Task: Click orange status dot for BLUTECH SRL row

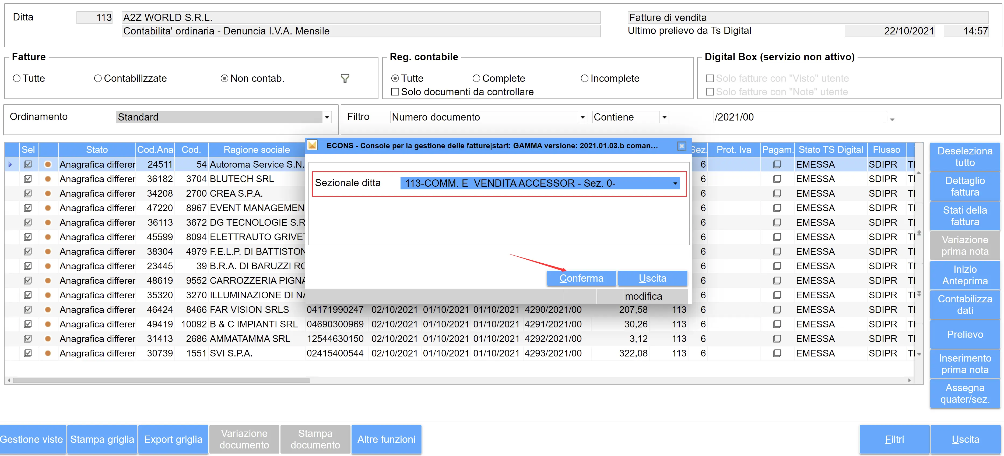Action: coord(48,179)
